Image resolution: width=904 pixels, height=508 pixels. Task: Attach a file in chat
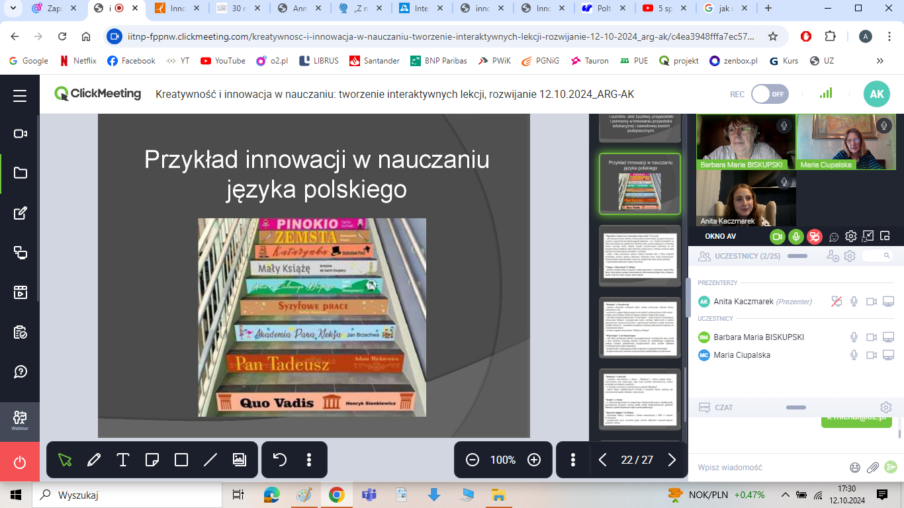(x=873, y=467)
